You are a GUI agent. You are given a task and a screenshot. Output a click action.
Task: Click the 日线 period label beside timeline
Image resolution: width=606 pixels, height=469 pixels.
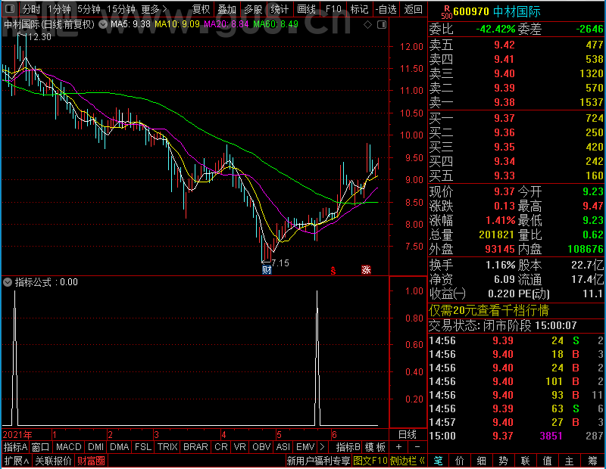click(408, 435)
